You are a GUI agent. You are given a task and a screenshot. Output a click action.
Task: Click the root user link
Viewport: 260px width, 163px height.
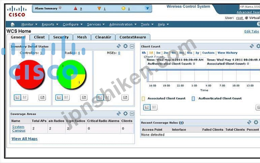(240, 18)
